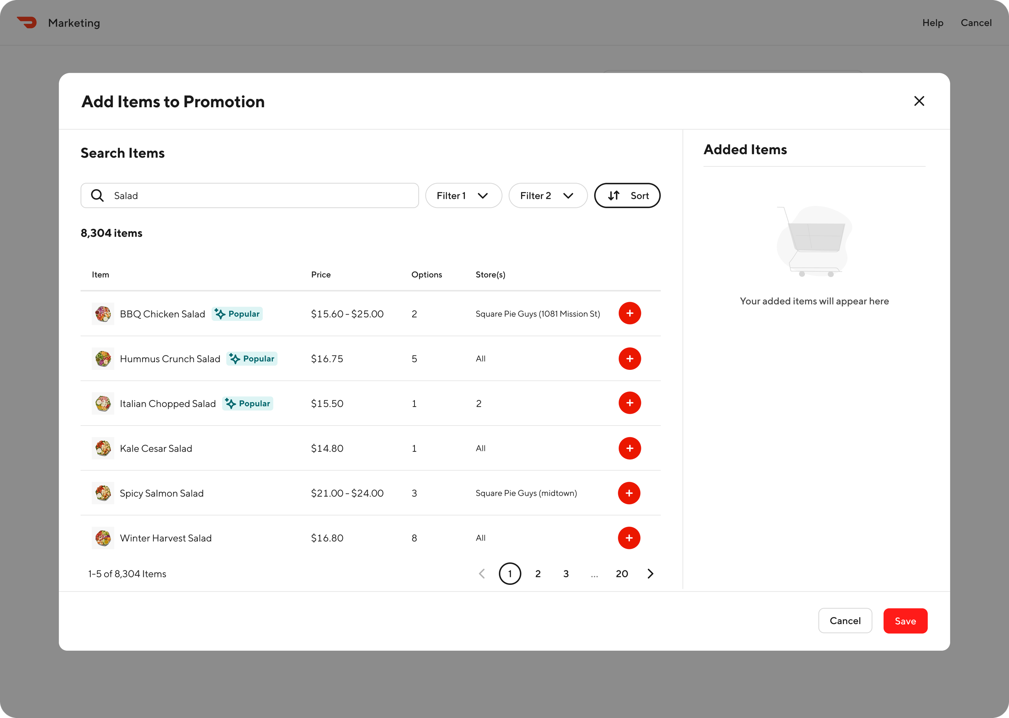Close the Add Items to Promotion dialog
Screen dimensions: 1009x718
[x=919, y=101]
